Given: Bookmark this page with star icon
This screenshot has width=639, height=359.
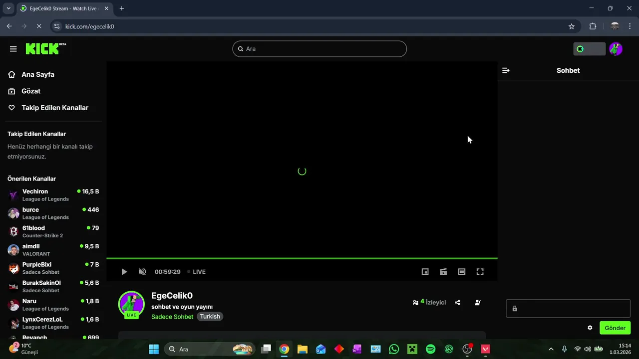Looking at the screenshot, I should [x=572, y=26].
